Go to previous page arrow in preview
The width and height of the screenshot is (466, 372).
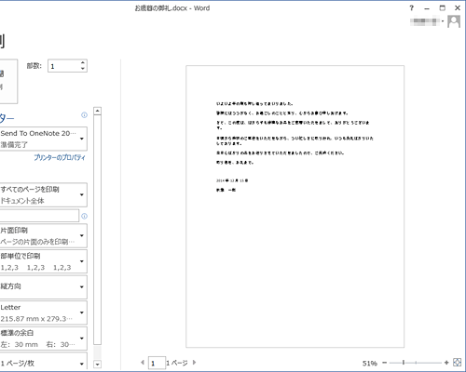[143, 362]
